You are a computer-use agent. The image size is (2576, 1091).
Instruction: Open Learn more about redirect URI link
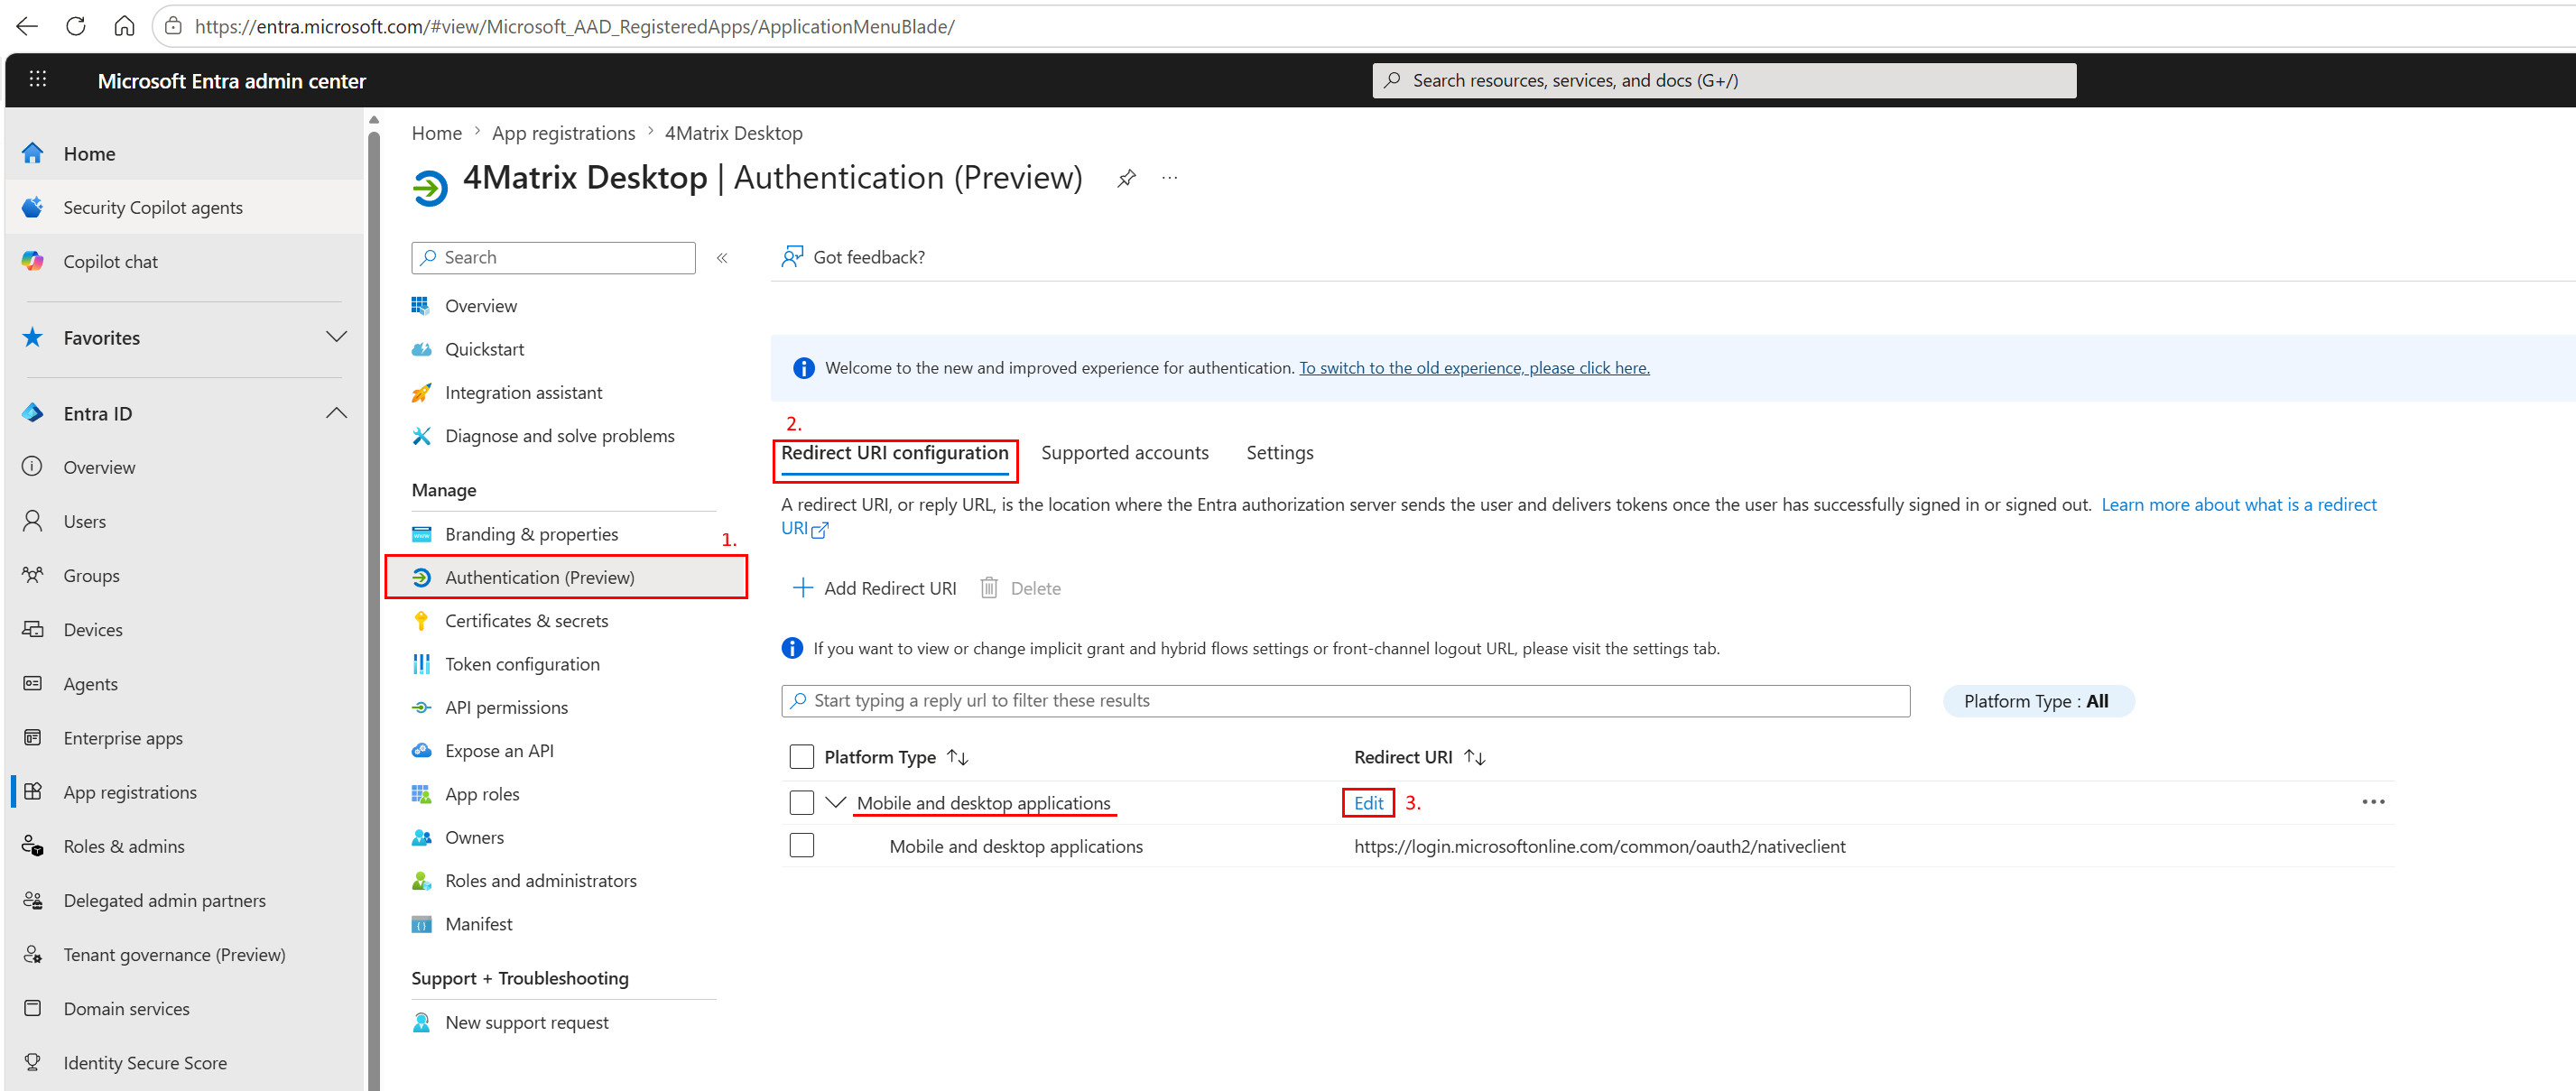(x=2238, y=505)
